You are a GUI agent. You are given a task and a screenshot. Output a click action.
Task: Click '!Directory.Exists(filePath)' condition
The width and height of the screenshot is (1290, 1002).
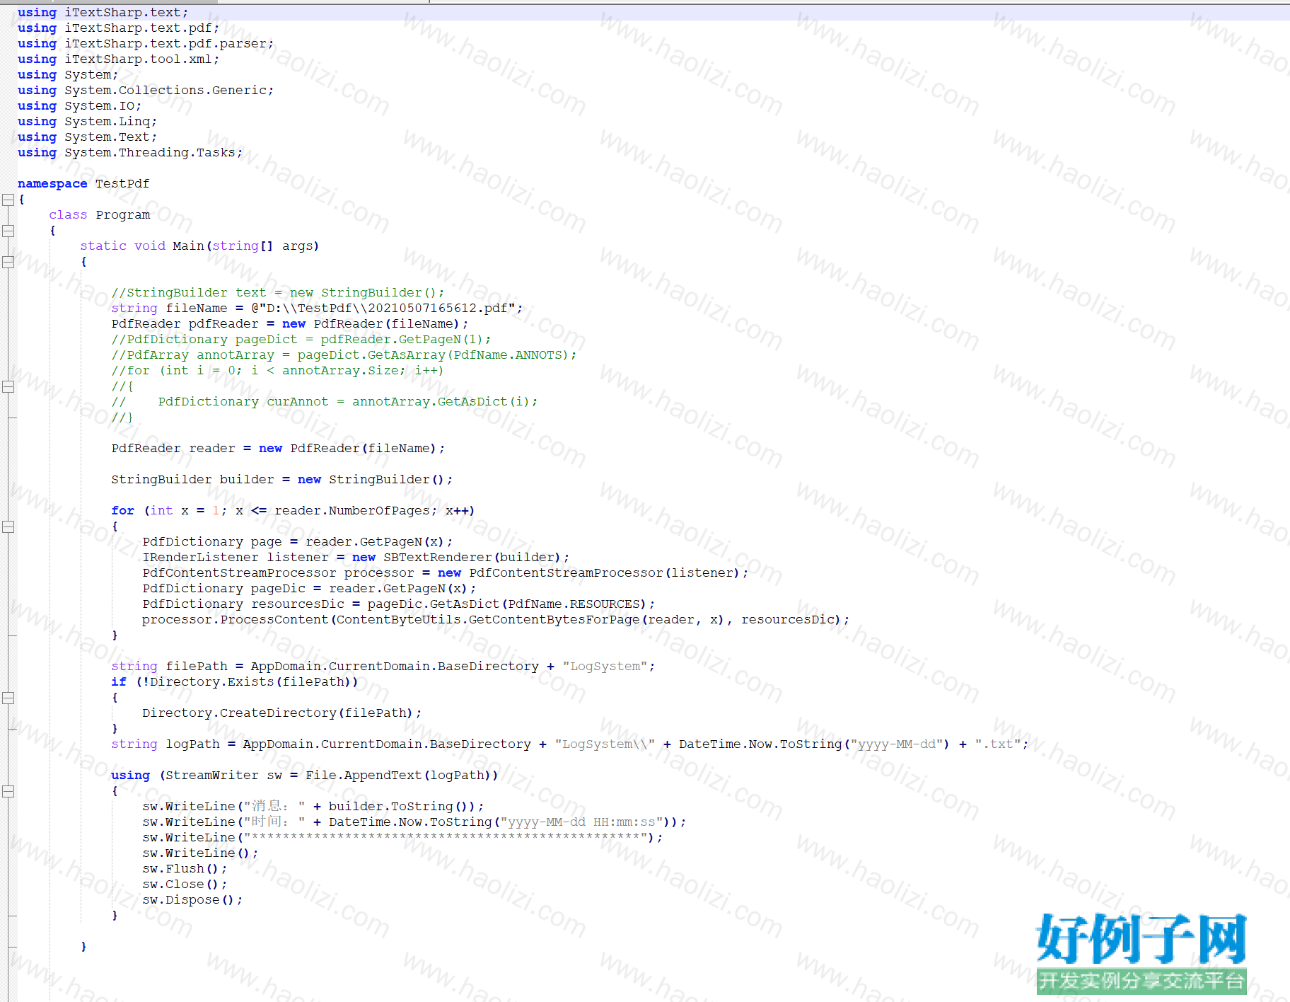(x=247, y=682)
